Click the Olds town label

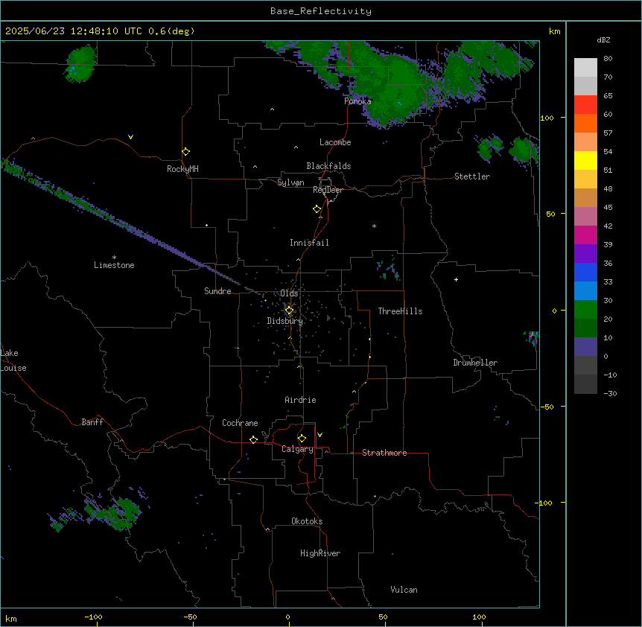point(289,293)
